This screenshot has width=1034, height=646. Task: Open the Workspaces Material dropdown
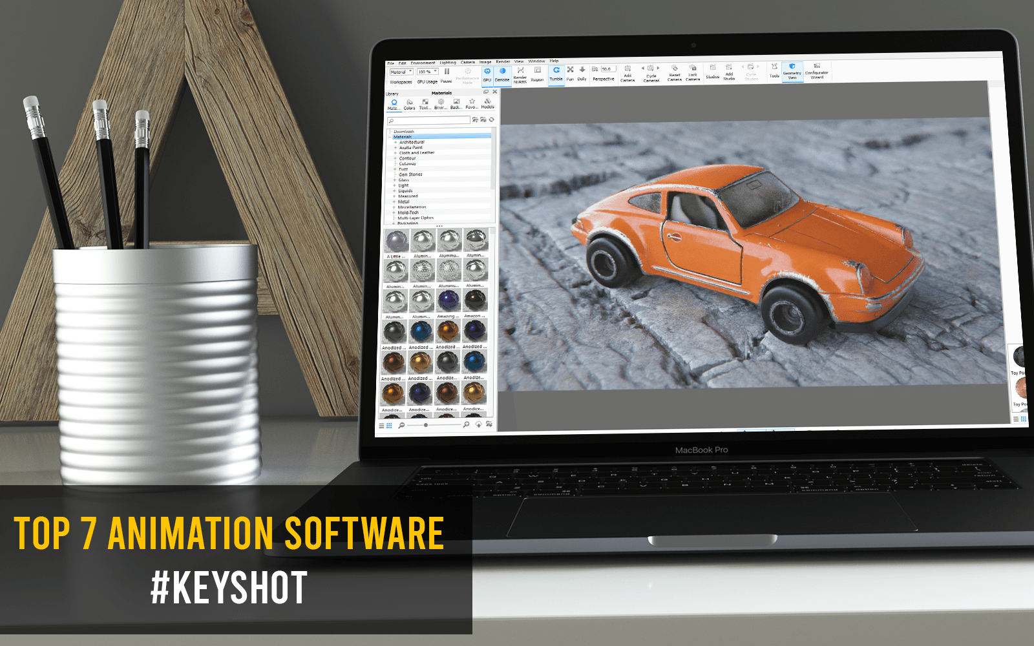(401, 72)
